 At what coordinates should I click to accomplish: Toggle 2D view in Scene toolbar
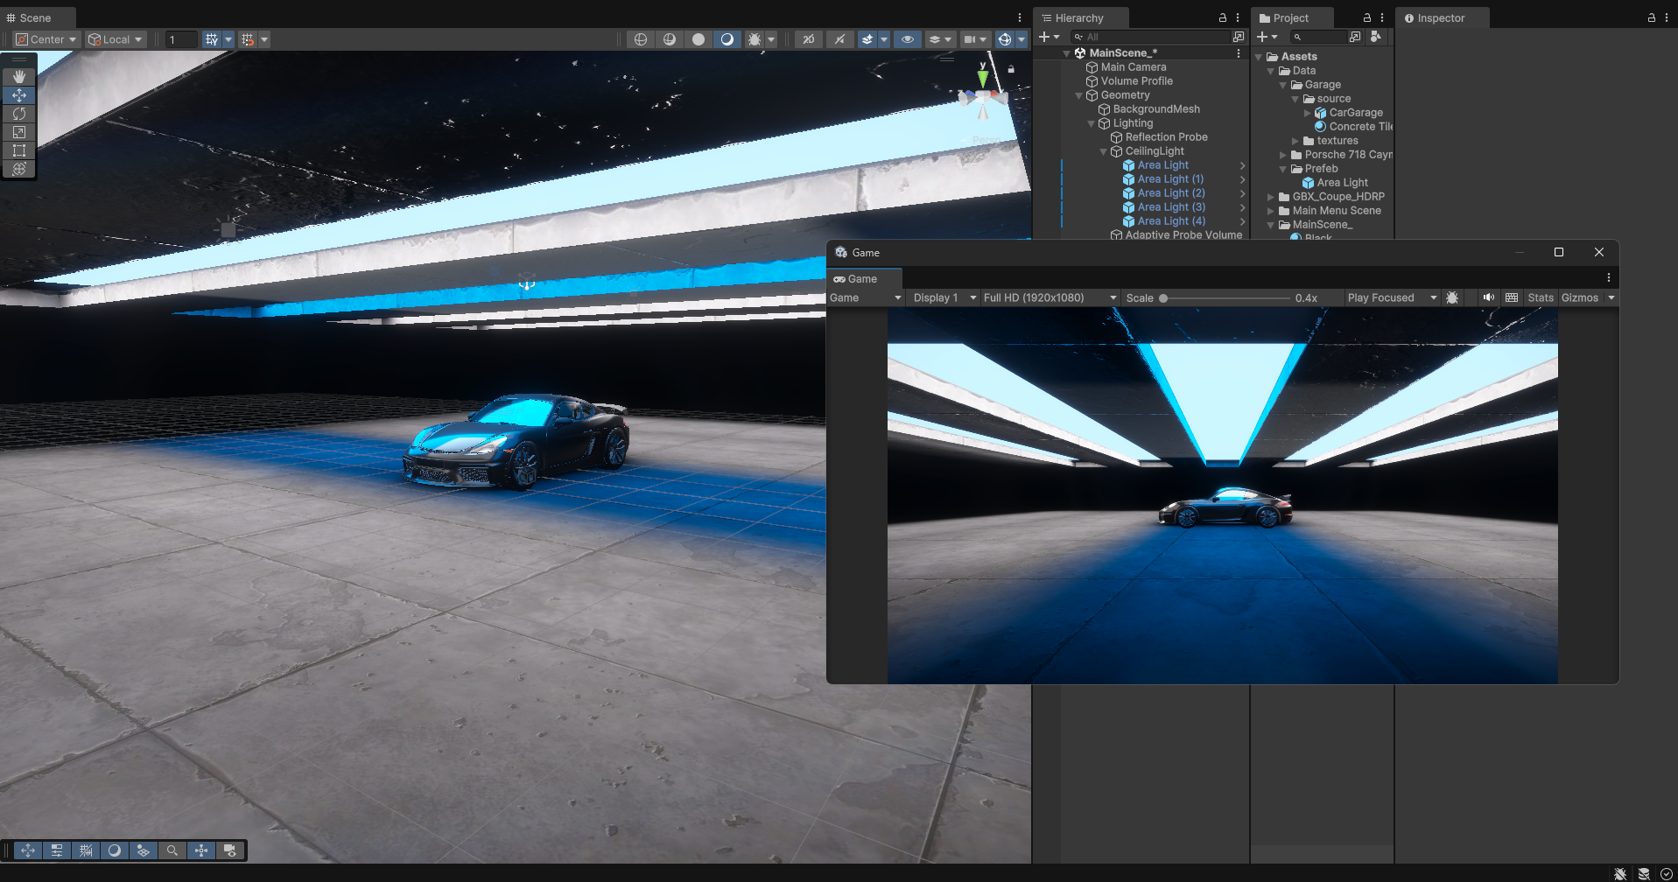[809, 39]
